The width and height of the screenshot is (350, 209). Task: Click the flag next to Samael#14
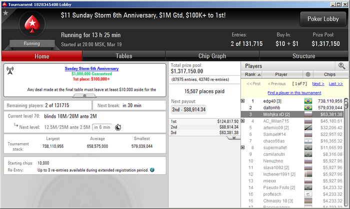tap(308, 135)
